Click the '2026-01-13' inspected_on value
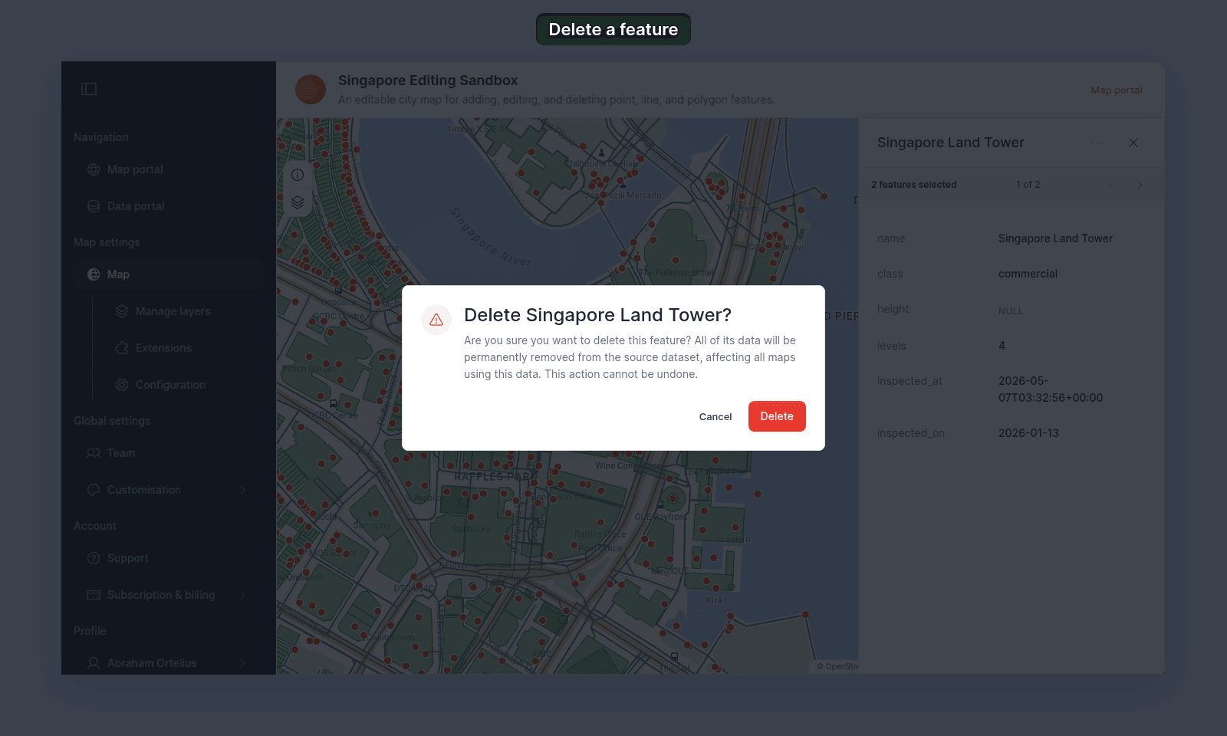The image size is (1227, 736). (1028, 433)
